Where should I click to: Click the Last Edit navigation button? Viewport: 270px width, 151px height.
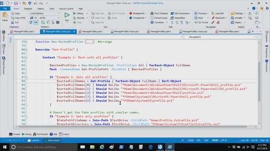tap(218, 13)
